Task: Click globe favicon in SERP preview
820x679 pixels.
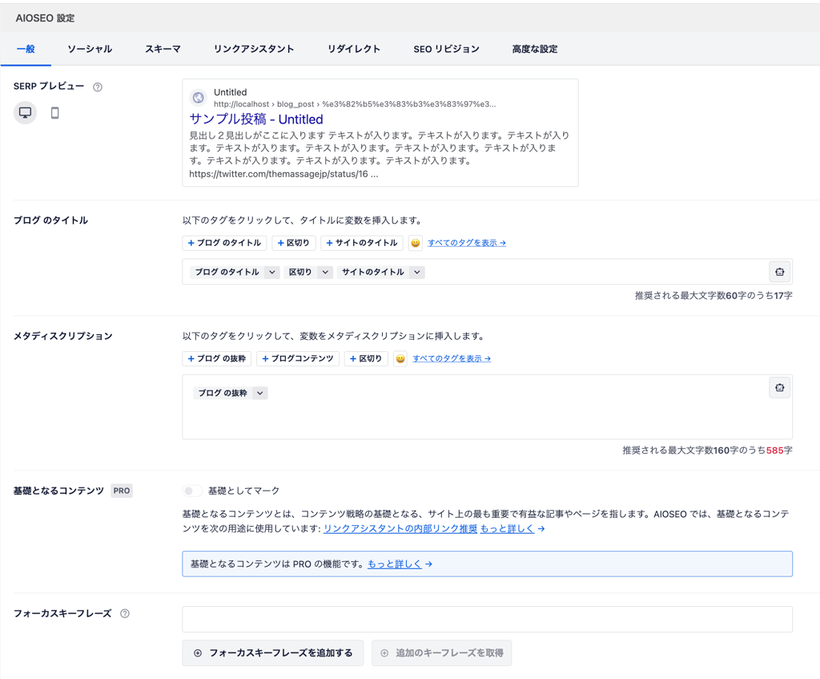Action: coord(199,97)
